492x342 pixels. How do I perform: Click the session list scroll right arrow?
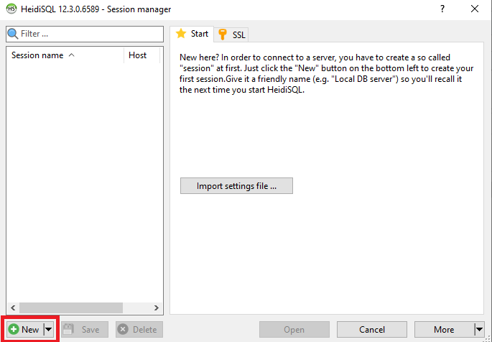157,308
